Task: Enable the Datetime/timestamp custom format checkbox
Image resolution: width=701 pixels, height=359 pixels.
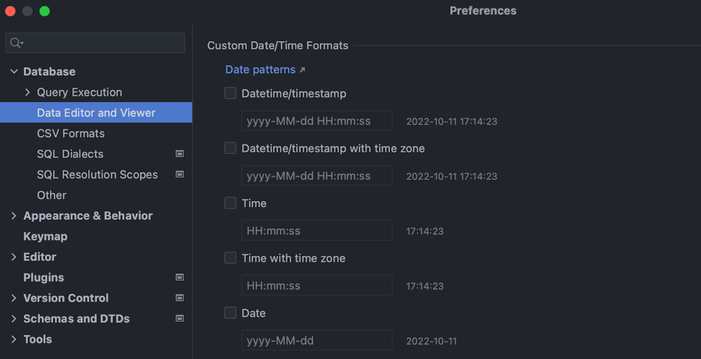Action: click(x=230, y=93)
